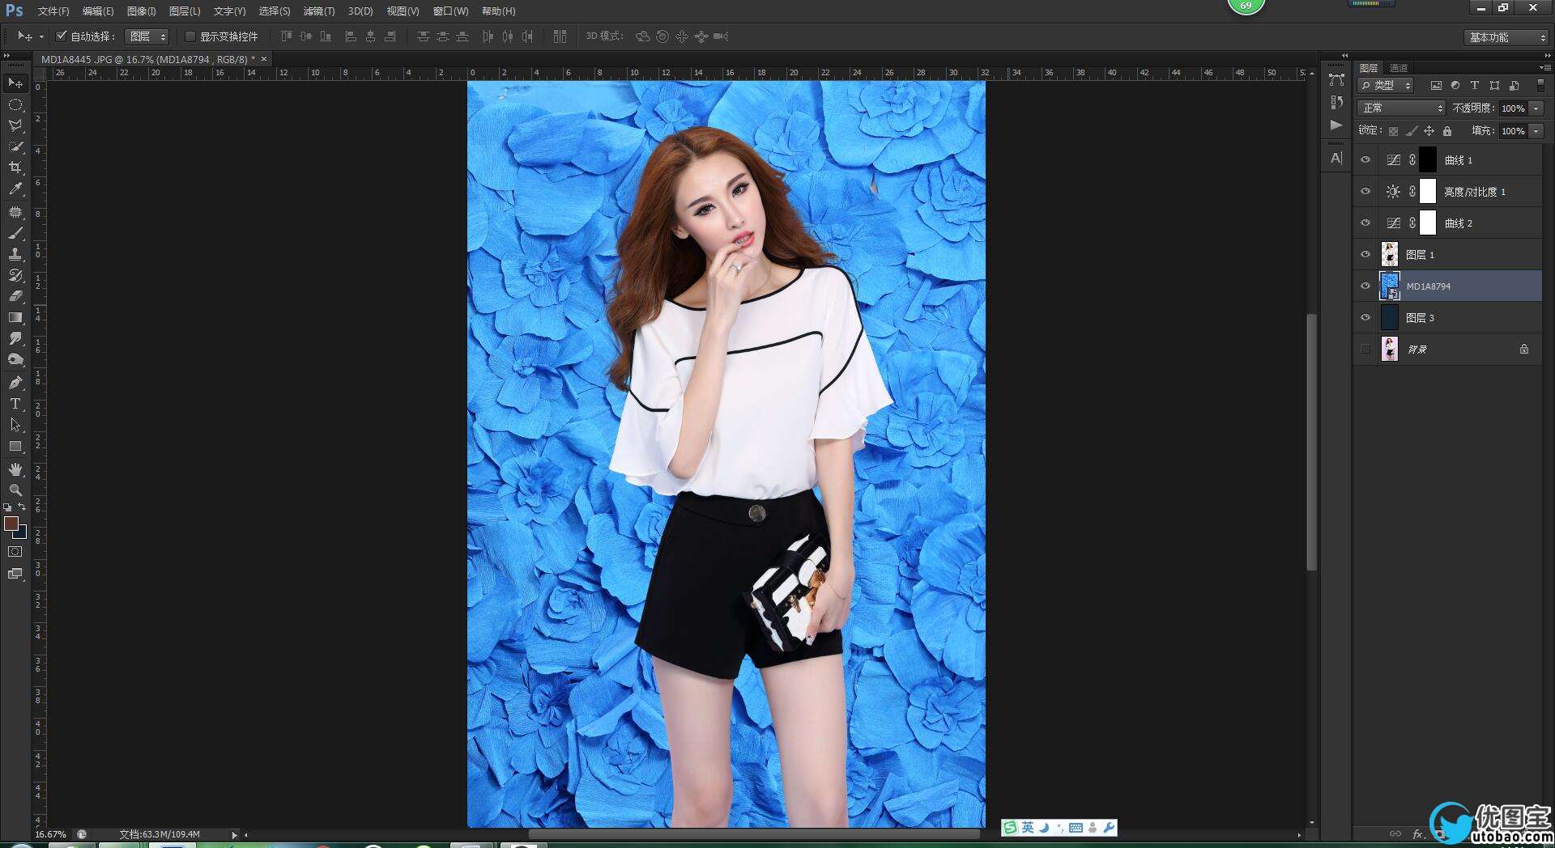Viewport: 1555px width, 848px height.
Task: Switch to the 通道 tab
Action: tap(1399, 68)
